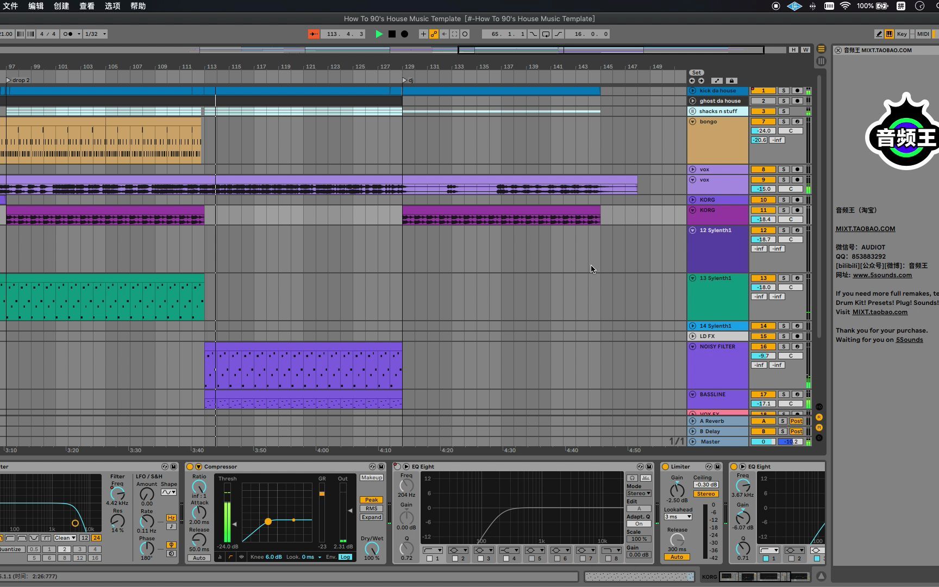Collapse the 12 Sylenth1 track
This screenshot has width=939, height=587.
click(692, 230)
